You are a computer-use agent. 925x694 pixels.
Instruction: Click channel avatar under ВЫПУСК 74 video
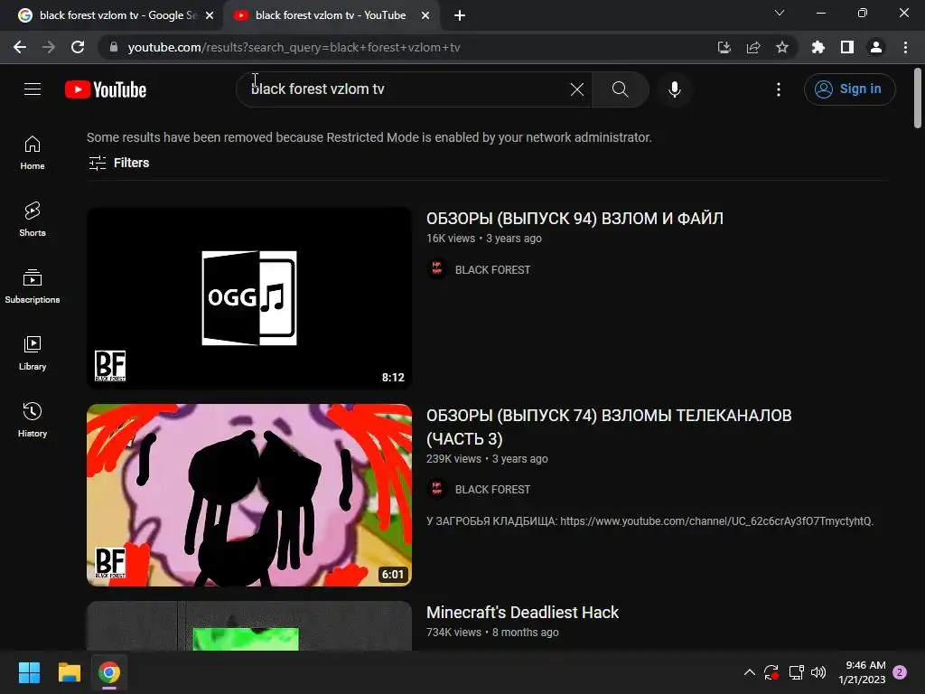coord(437,489)
